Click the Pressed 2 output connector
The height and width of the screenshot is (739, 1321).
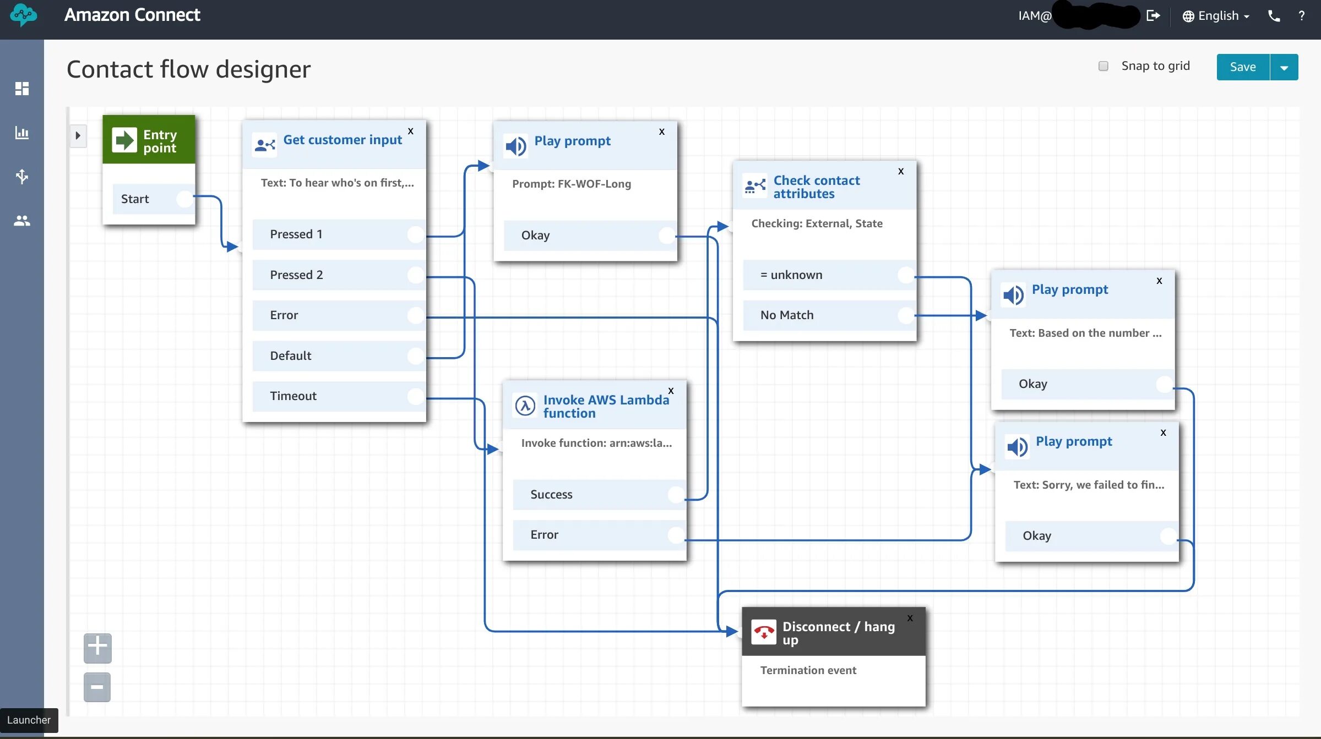click(x=416, y=275)
